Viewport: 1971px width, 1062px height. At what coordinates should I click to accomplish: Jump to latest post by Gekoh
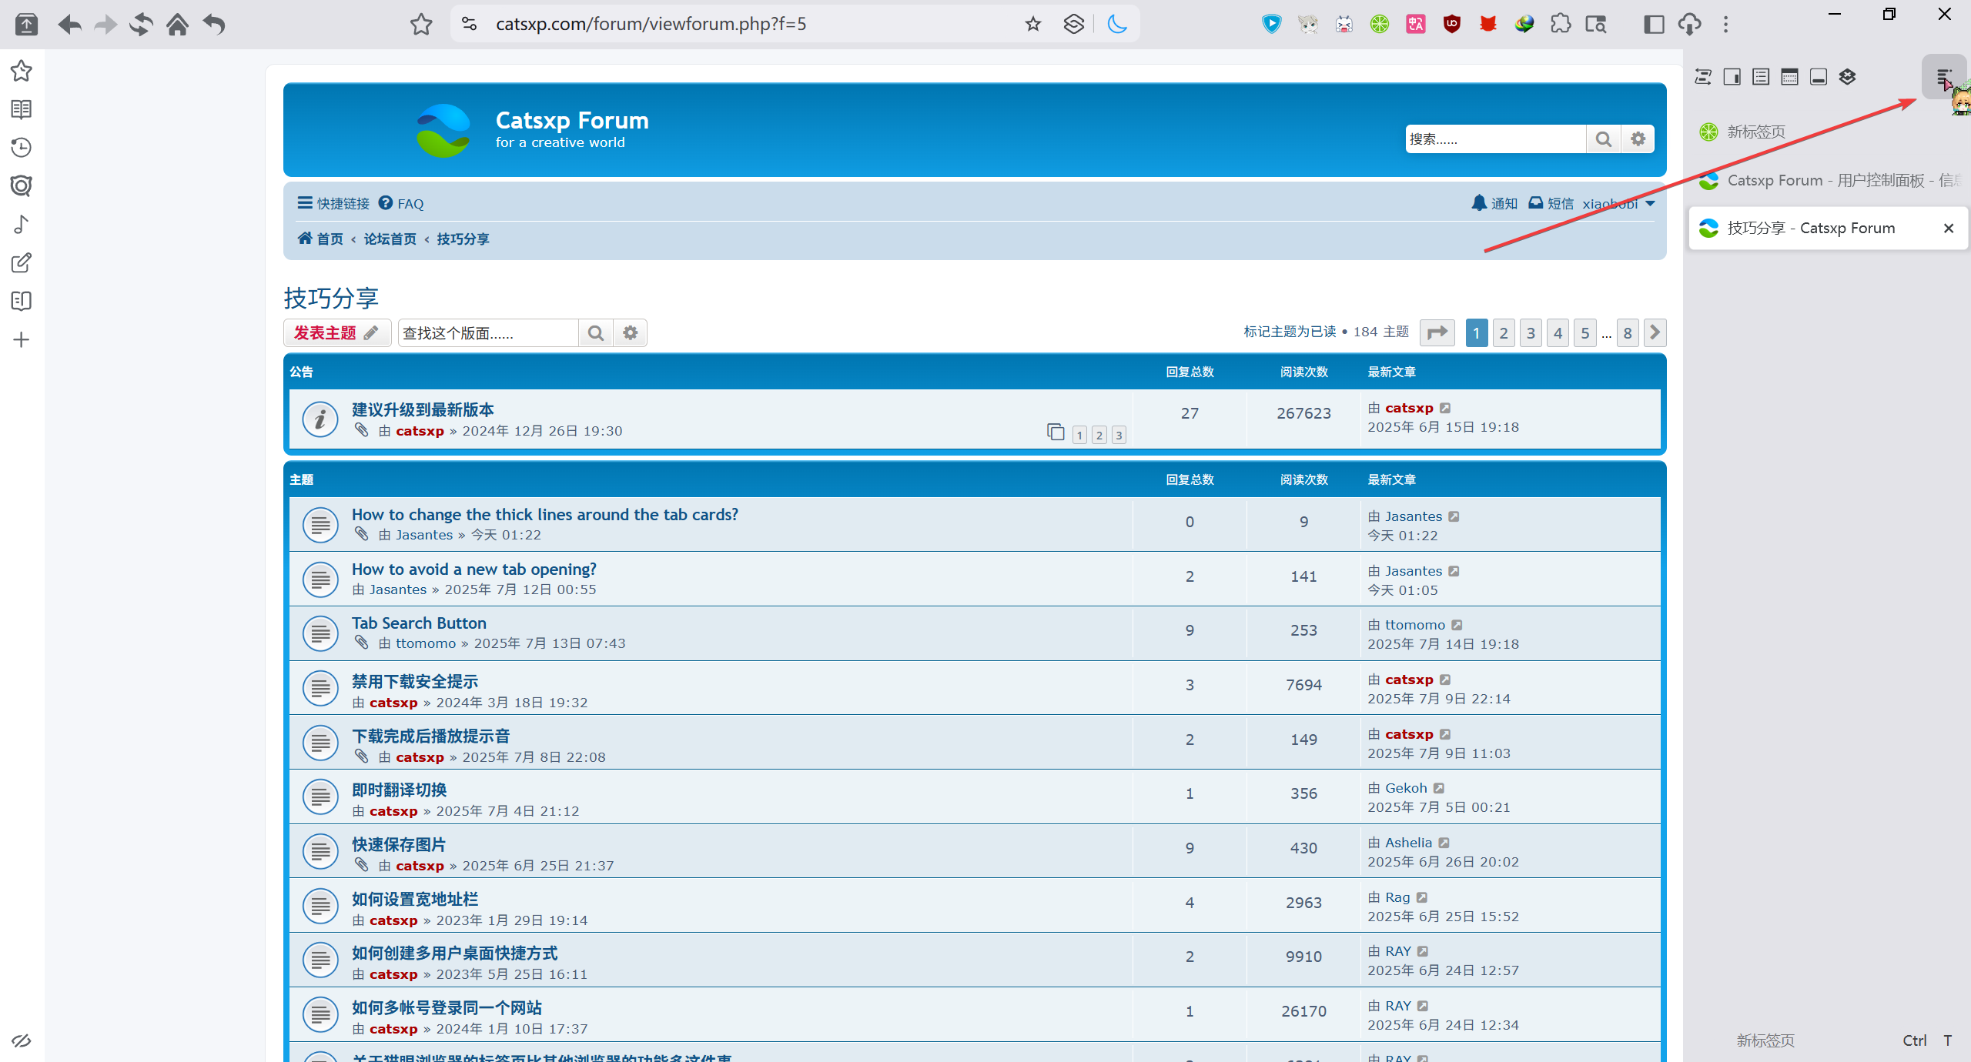[1439, 788]
